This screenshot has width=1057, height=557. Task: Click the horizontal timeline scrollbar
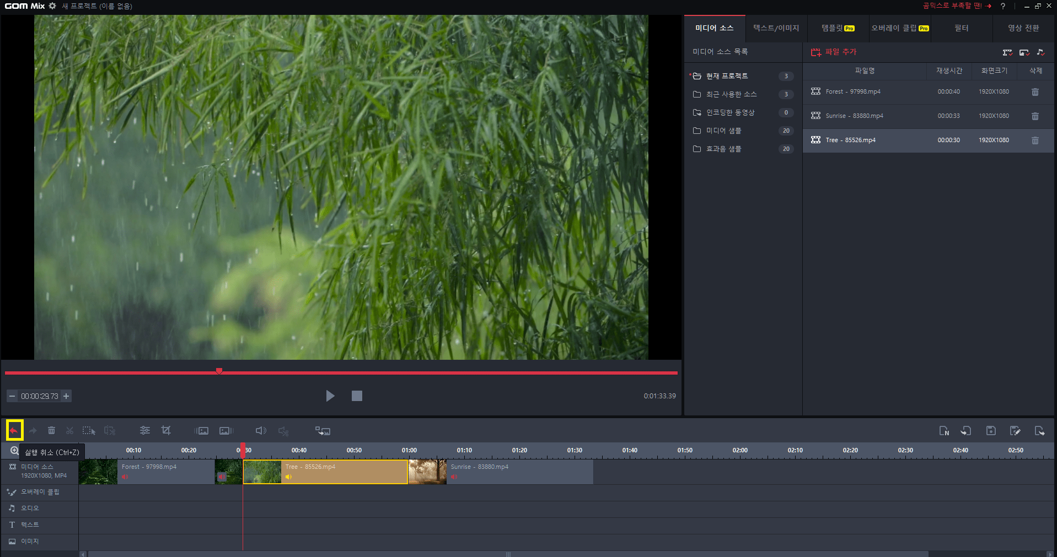(x=508, y=554)
